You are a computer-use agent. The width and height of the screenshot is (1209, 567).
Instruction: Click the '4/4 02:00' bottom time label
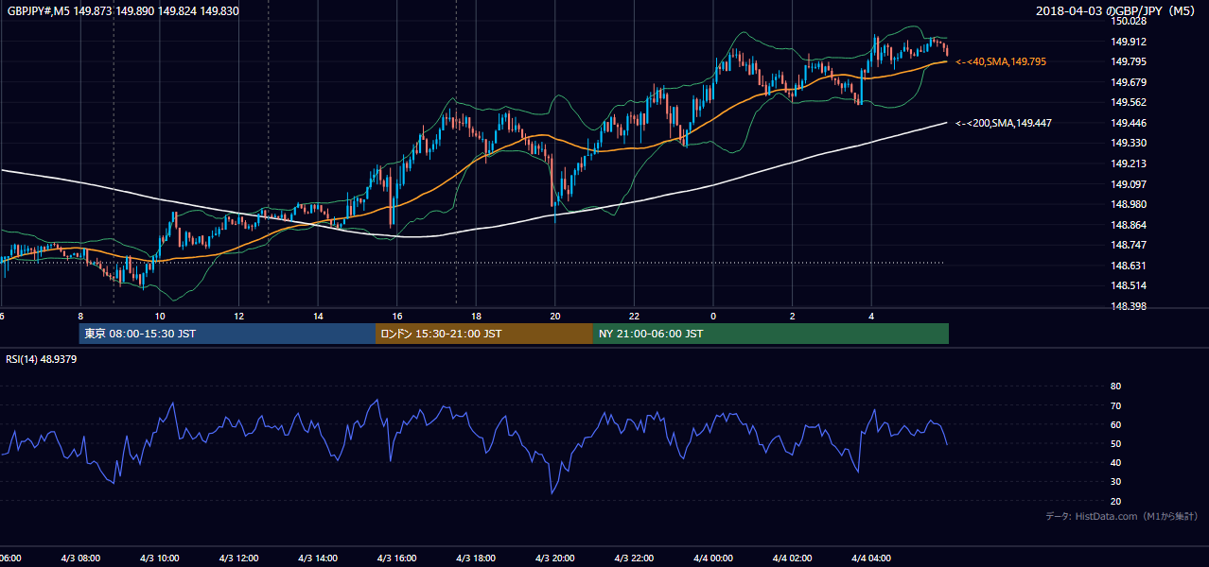792,558
